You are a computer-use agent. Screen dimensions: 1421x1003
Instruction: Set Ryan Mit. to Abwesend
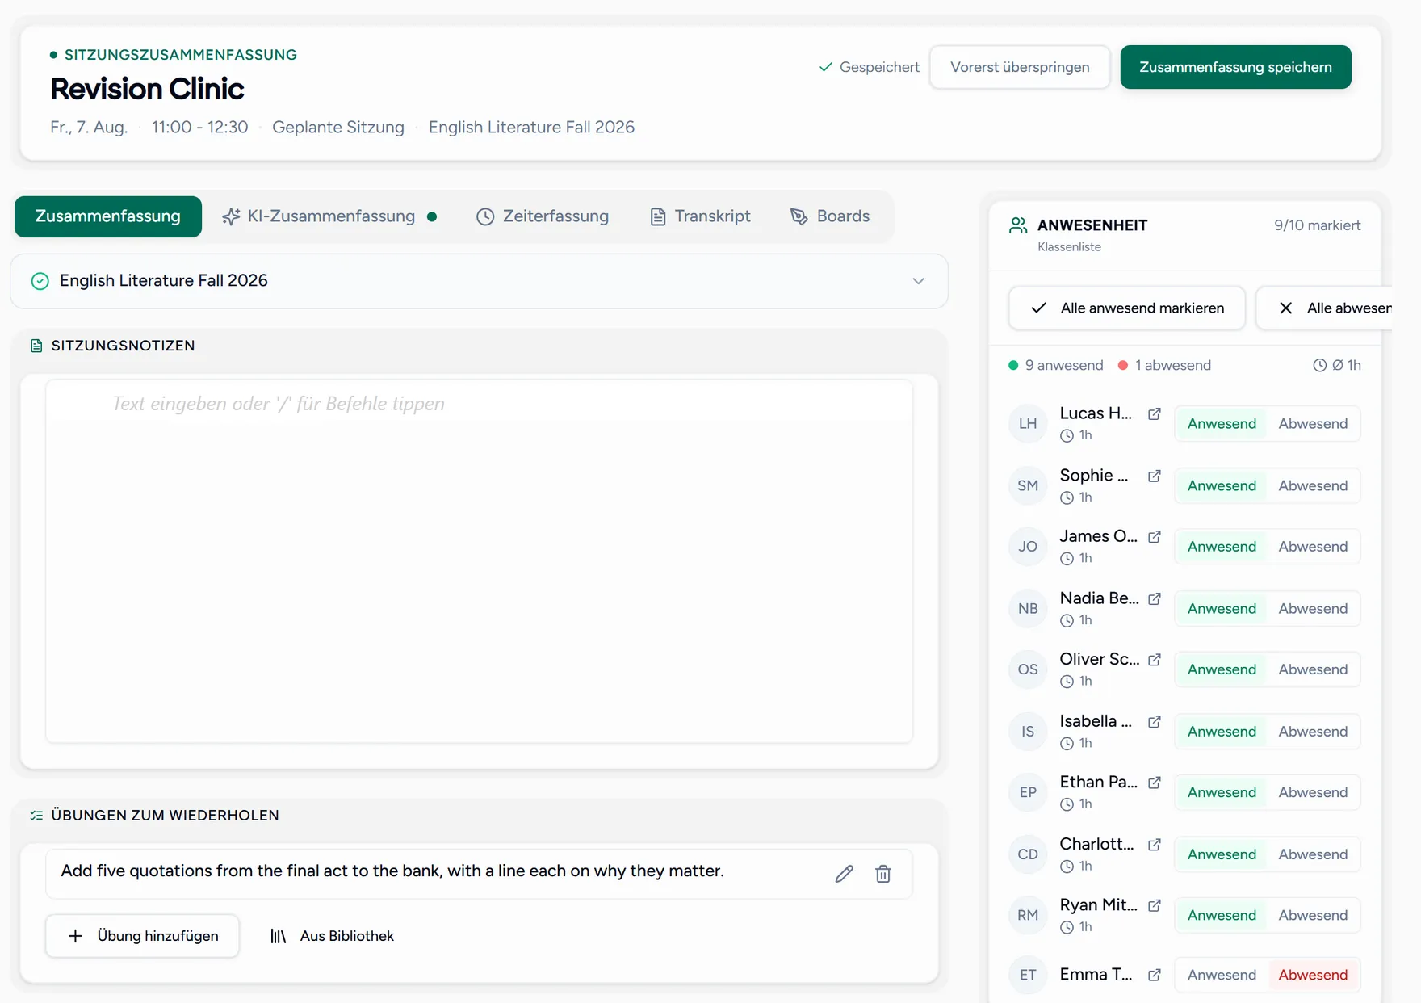point(1313,916)
